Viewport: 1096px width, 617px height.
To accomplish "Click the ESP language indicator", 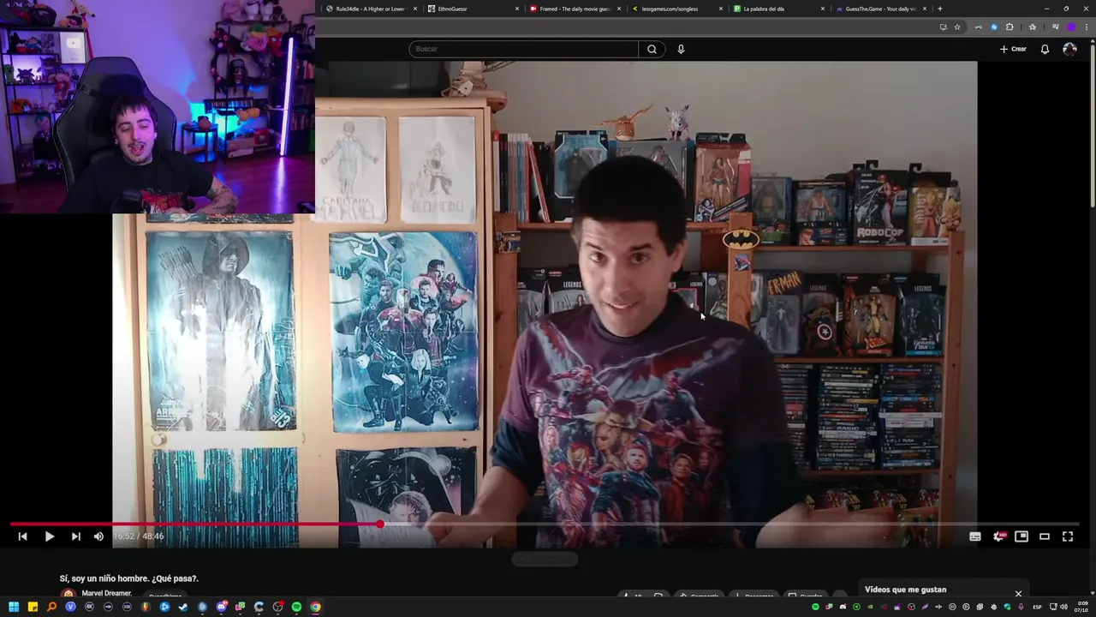I will (1037, 607).
